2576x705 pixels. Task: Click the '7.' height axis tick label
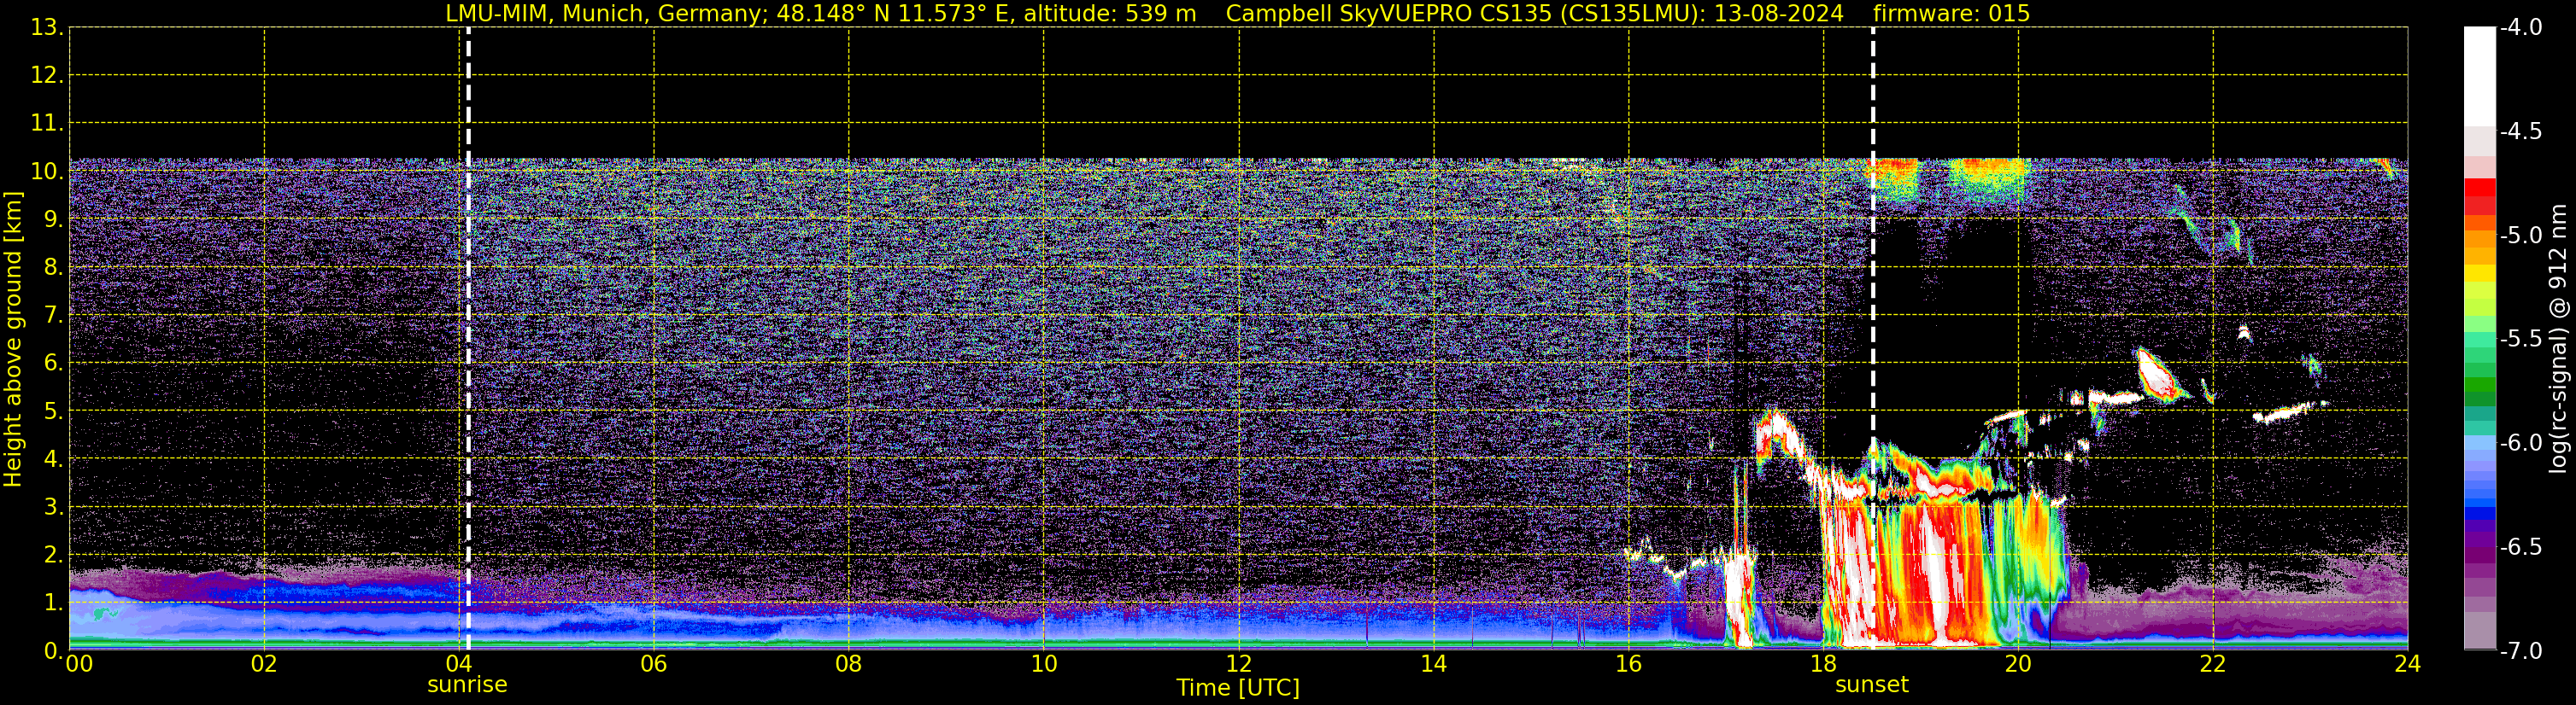pyautogui.click(x=53, y=315)
